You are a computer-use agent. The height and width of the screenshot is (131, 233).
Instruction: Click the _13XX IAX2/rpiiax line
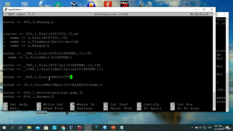tap(53, 69)
